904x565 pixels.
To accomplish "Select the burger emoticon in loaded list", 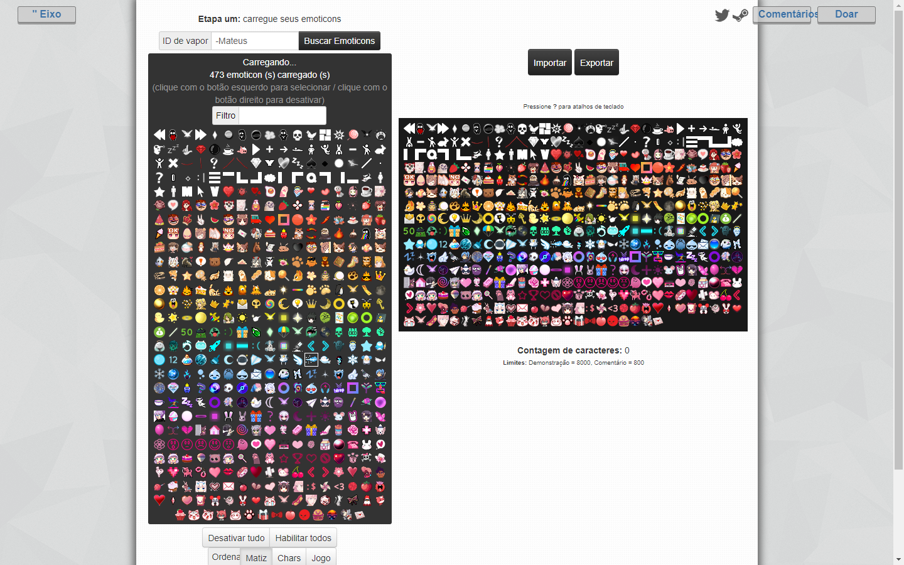I will (318, 515).
